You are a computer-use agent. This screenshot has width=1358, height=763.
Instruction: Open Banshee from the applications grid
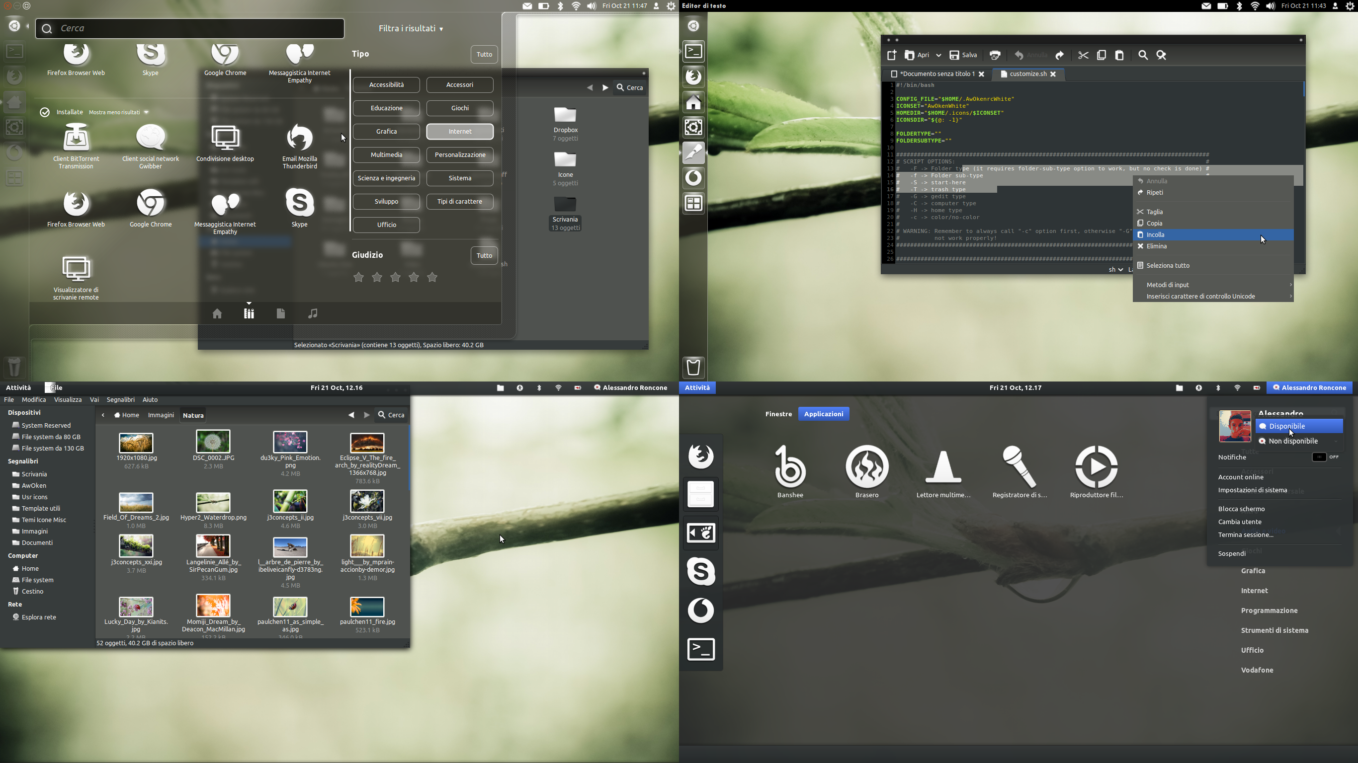pos(790,471)
